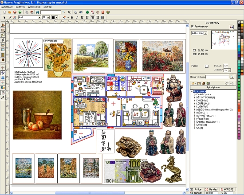The image size is (244, 195).
Task: Expand the DĚTSKÝ POKOJ tree node
Action: click(x=194, y=97)
